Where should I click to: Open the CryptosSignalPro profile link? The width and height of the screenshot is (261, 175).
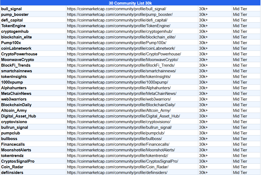coord(123,161)
